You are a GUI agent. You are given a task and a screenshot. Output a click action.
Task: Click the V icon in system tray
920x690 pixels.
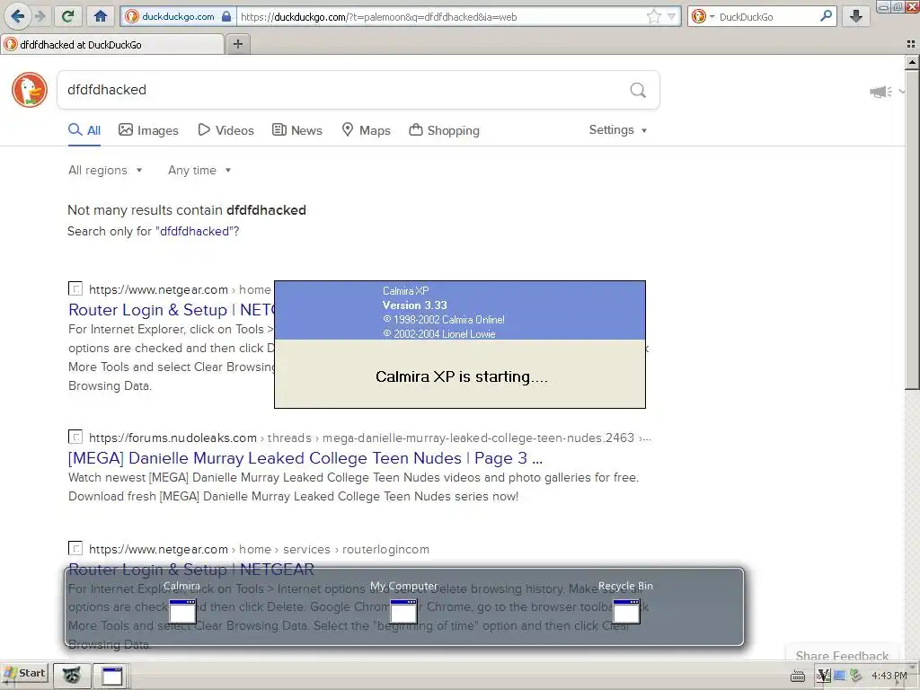(823, 676)
